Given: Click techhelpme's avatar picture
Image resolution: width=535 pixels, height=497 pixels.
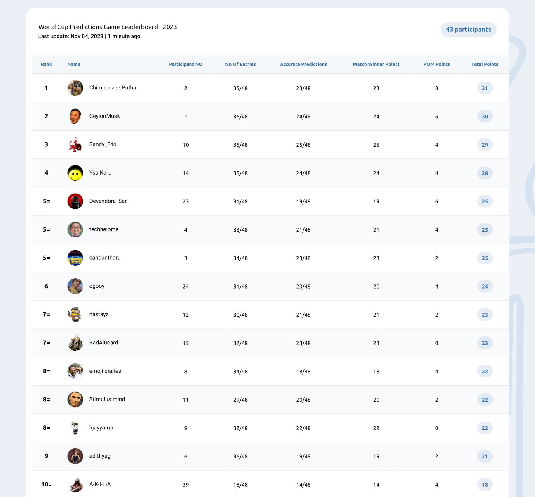Looking at the screenshot, I should click(x=75, y=229).
